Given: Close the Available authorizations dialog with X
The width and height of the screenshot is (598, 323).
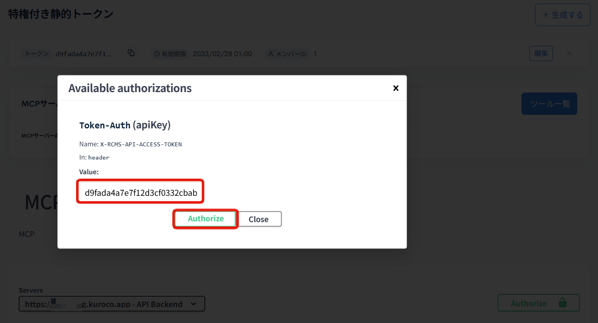Looking at the screenshot, I should tap(396, 88).
